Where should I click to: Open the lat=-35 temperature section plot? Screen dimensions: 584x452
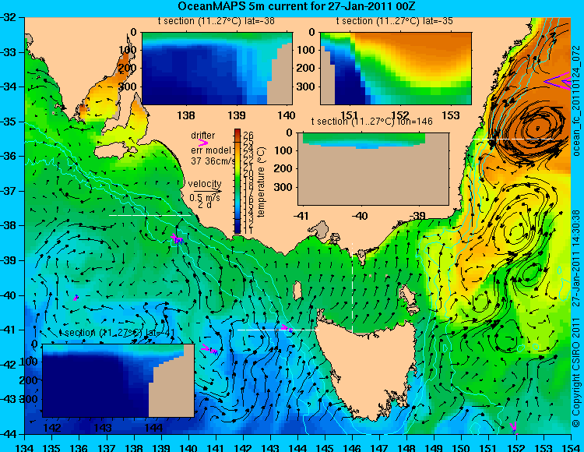click(x=396, y=69)
